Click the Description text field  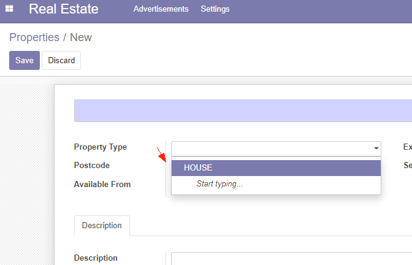[291, 259]
